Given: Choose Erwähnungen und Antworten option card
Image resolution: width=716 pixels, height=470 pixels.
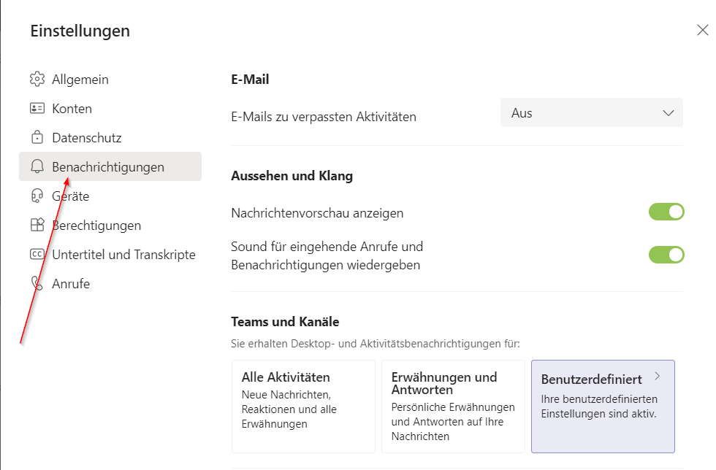Looking at the screenshot, I should (x=453, y=406).
